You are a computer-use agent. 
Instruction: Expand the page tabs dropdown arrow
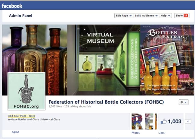tap(188, 121)
